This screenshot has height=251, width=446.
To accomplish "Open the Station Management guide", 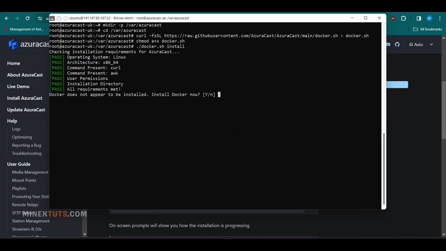I will (31, 221).
